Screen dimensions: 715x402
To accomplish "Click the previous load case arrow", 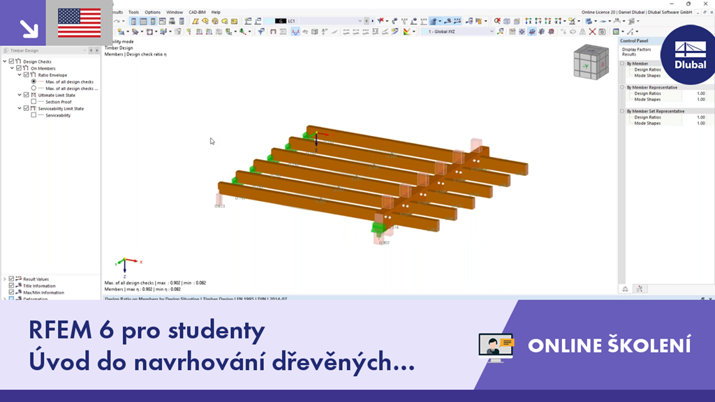I will tap(366, 21).
